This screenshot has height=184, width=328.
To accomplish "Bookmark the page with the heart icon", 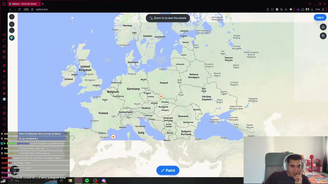I will pyautogui.click(x=291, y=9).
